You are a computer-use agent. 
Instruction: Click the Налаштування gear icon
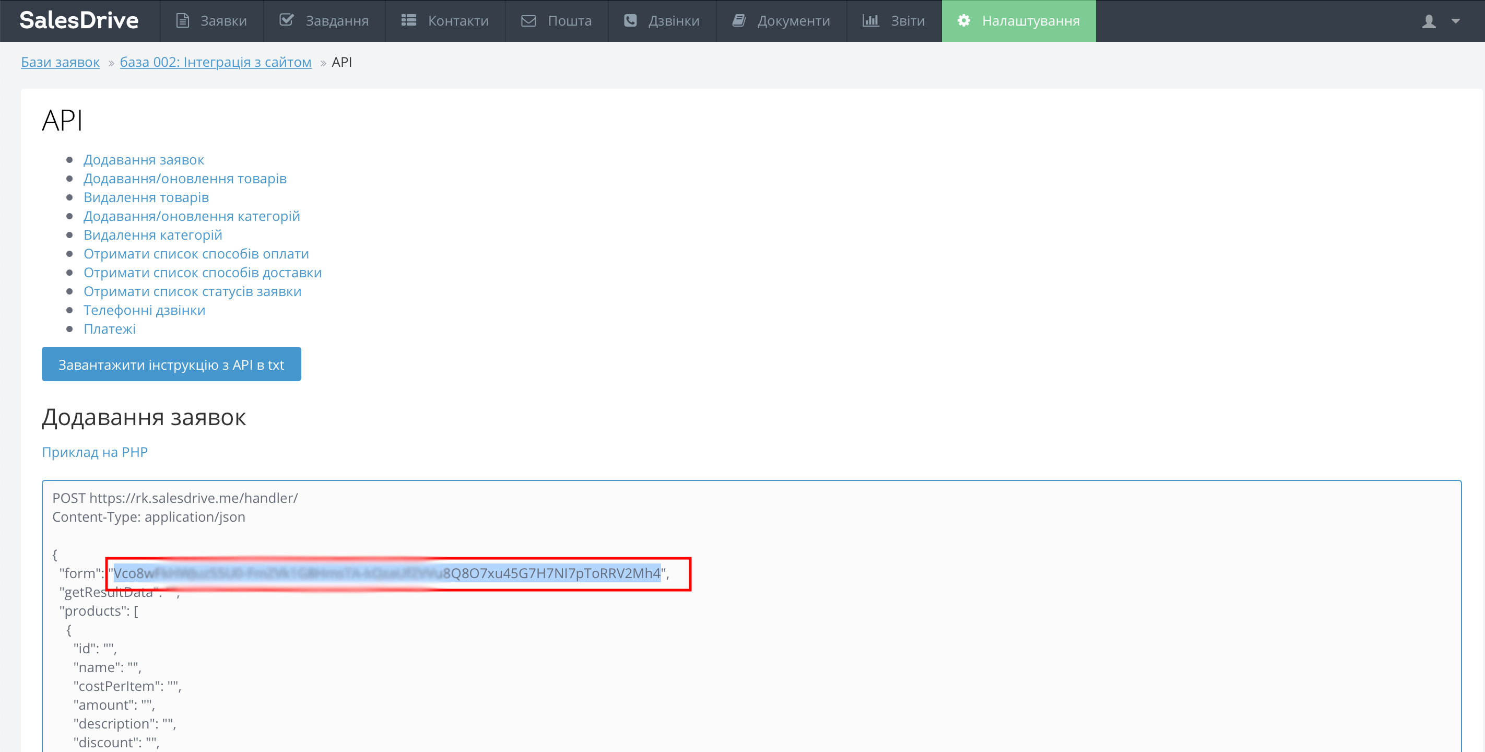964,20
